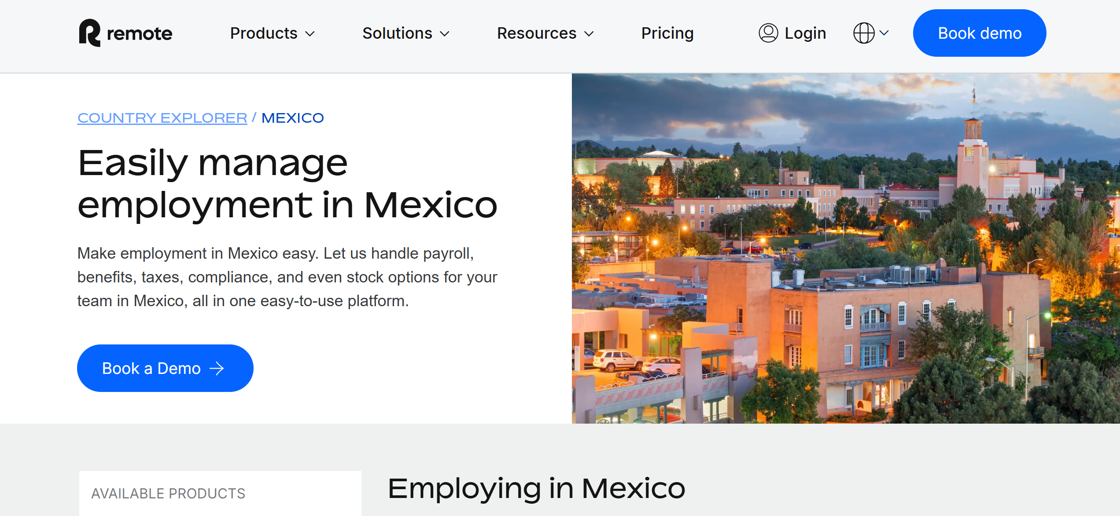Click the Mexico city skyline photo

pos(846,249)
